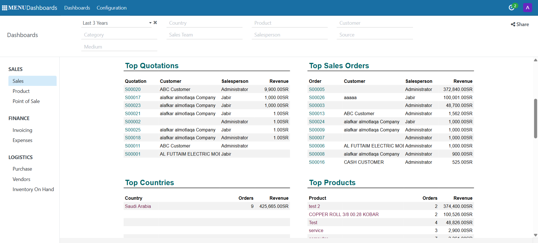Open the Dashboards top menu
Viewport: 538px width, 243px height.
point(77,8)
